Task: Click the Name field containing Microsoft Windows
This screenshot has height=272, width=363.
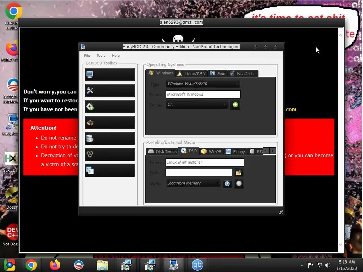Action: click(x=203, y=94)
